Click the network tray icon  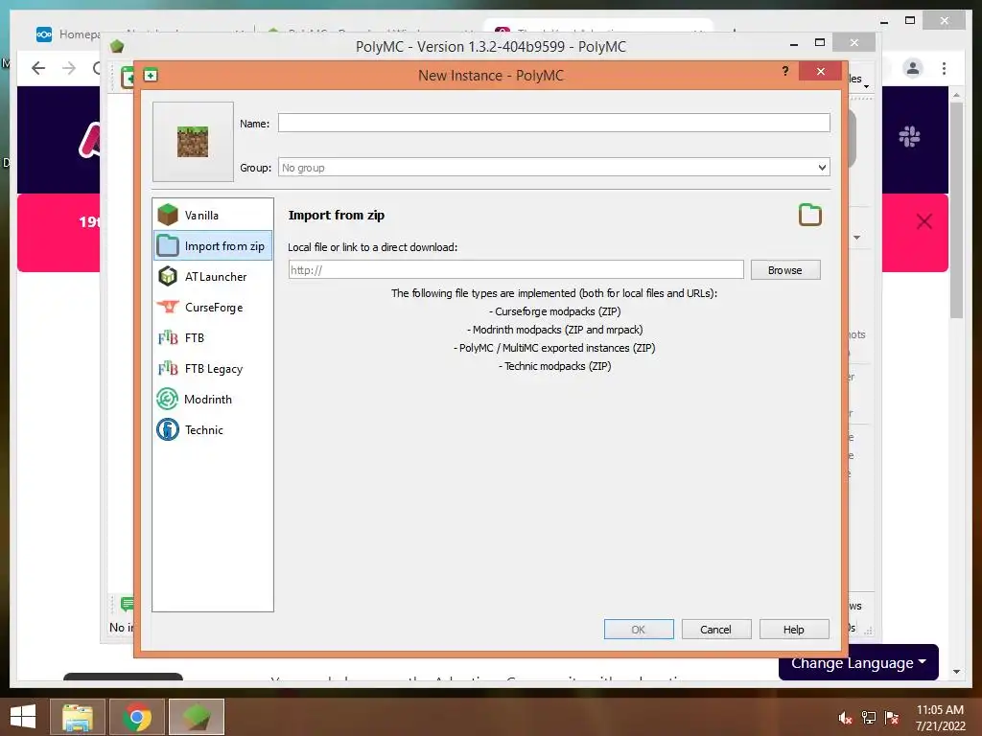[869, 718]
